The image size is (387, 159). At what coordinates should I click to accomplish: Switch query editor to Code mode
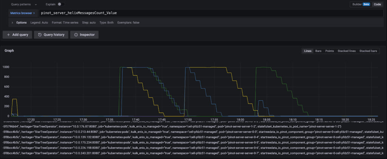pyautogui.click(x=377, y=4)
